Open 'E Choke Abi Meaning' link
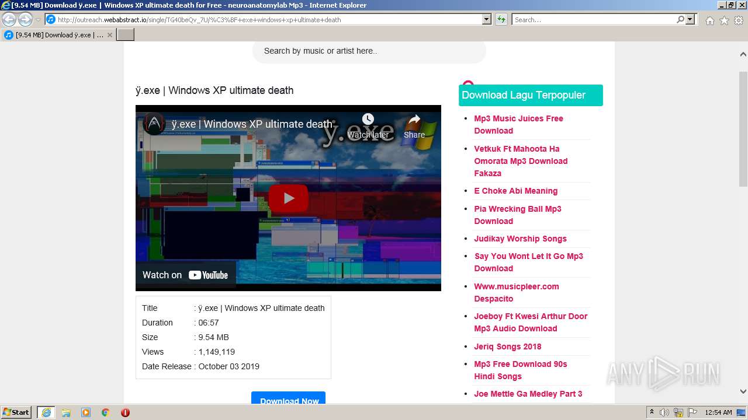Viewport: 748px width, 420px height. pos(515,191)
